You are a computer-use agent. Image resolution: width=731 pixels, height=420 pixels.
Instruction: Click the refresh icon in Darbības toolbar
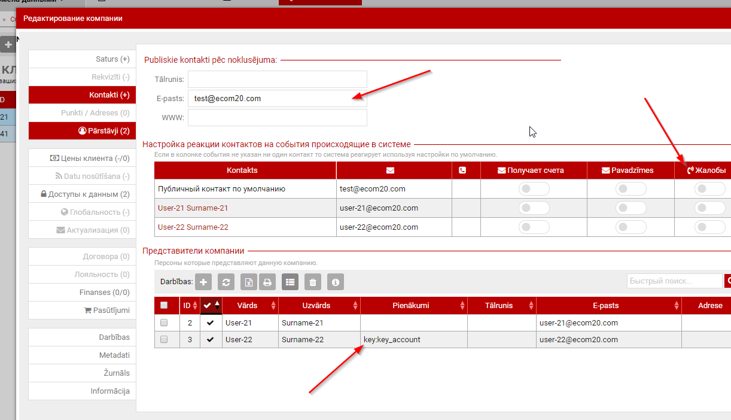(x=226, y=282)
